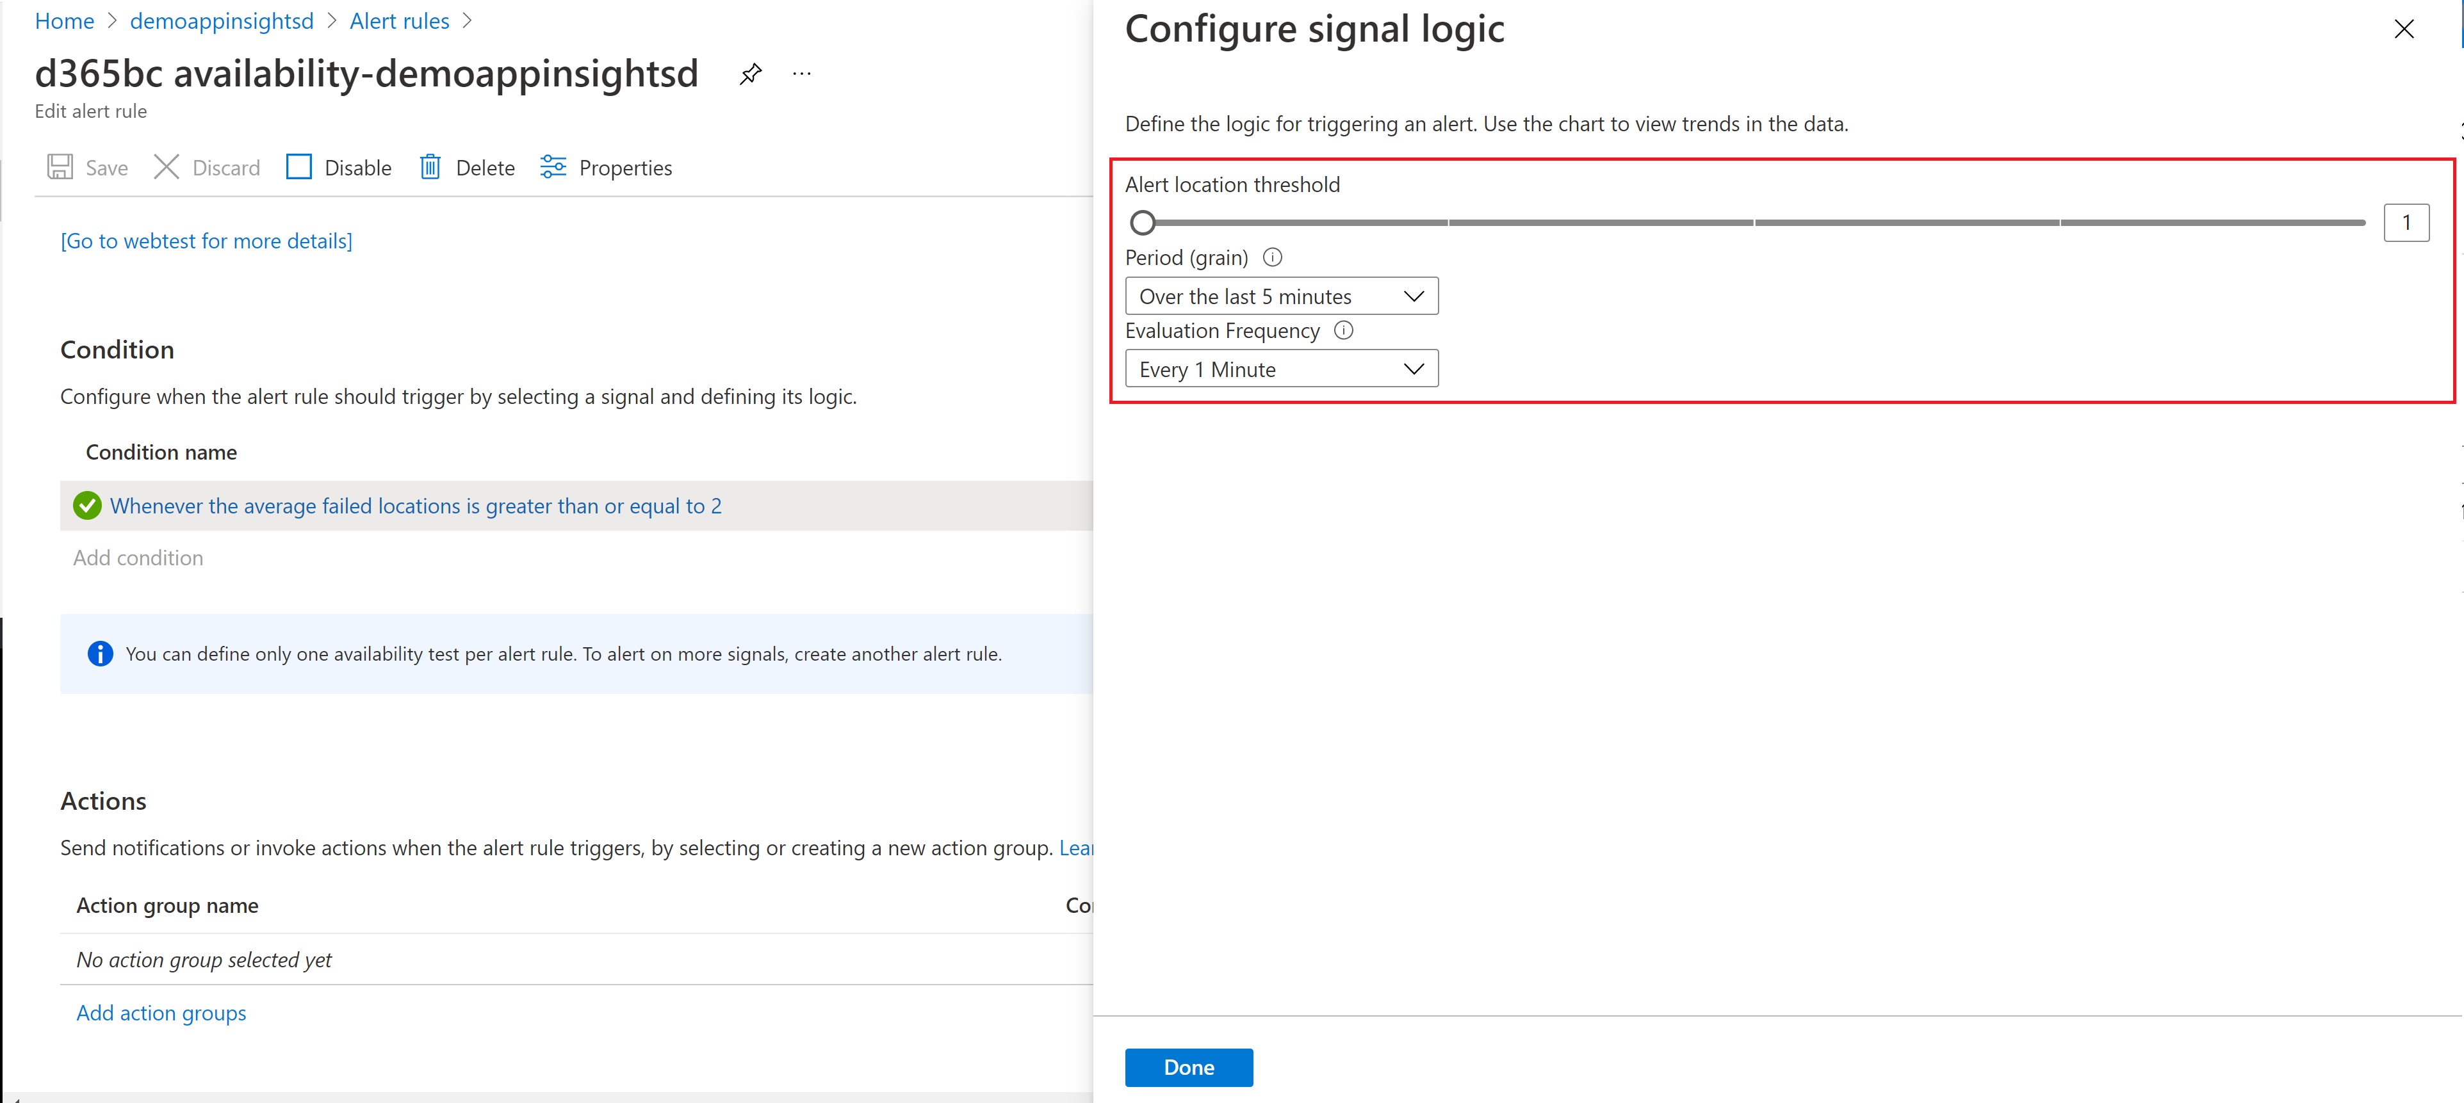Click the Discard X icon
The image size is (2464, 1103).
(167, 167)
